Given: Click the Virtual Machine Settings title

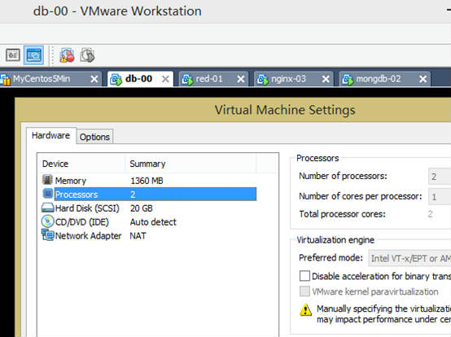Looking at the screenshot, I should pos(285,110).
